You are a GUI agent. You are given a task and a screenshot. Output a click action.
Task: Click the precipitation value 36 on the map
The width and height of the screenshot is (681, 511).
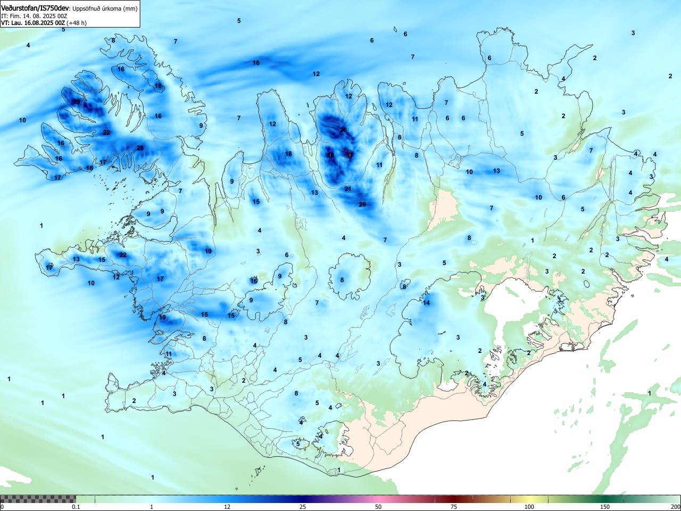[330, 155]
